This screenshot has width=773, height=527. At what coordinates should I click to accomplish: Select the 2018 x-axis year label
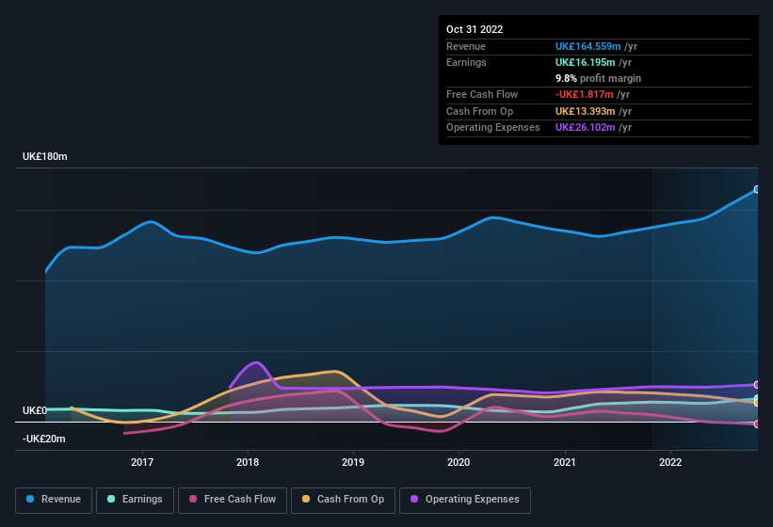tap(248, 462)
